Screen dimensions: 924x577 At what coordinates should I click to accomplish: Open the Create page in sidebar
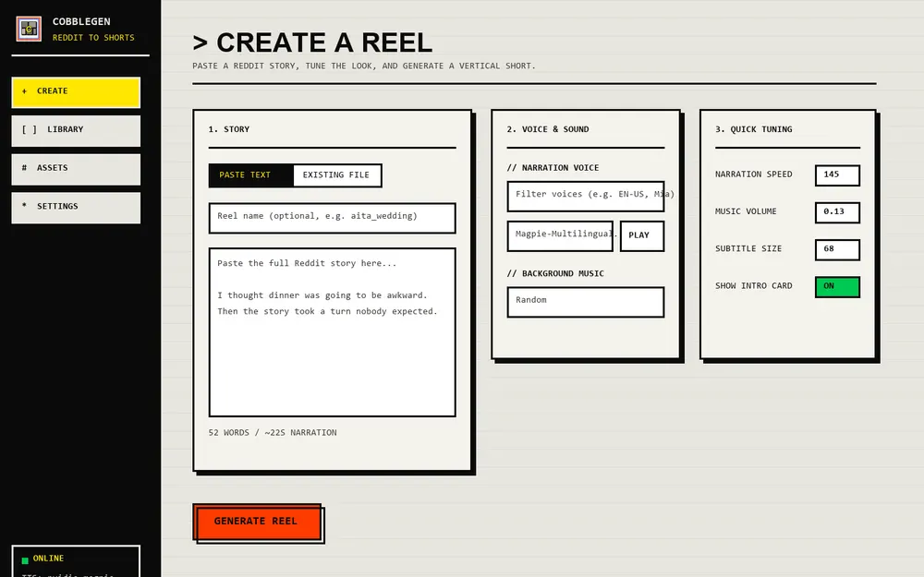pos(76,91)
